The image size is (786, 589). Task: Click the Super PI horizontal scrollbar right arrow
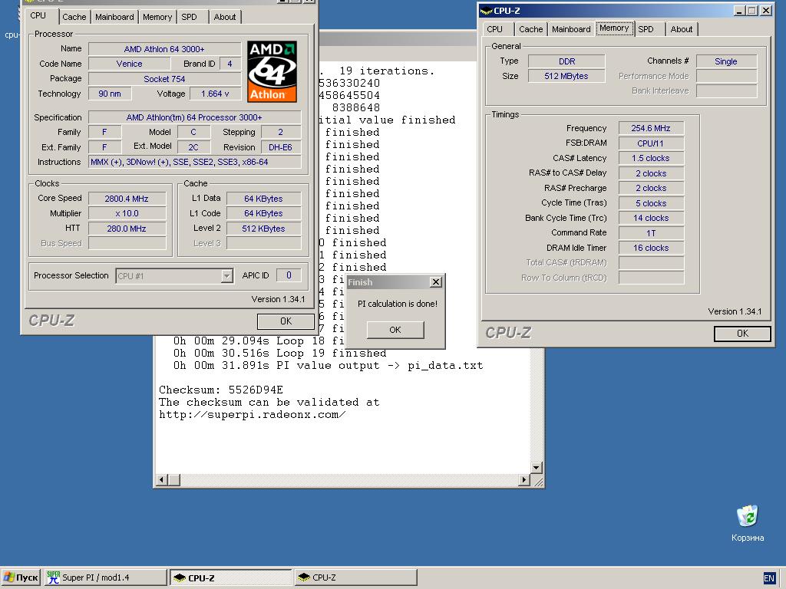(523, 480)
